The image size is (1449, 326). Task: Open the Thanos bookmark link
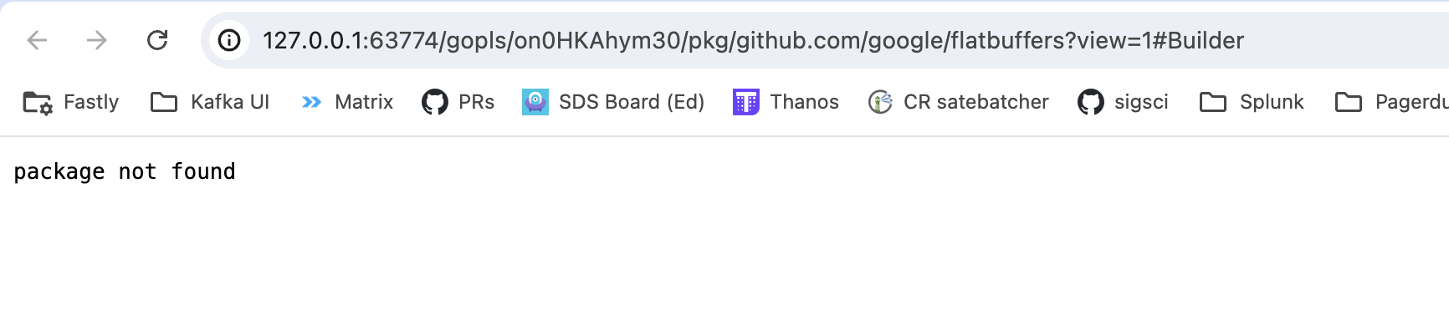tap(804, 102)
